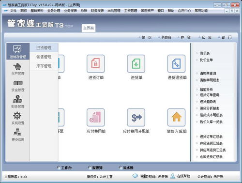
Task: Select 系统设置 gear icon in sidebar
Action: pos(17,116)
